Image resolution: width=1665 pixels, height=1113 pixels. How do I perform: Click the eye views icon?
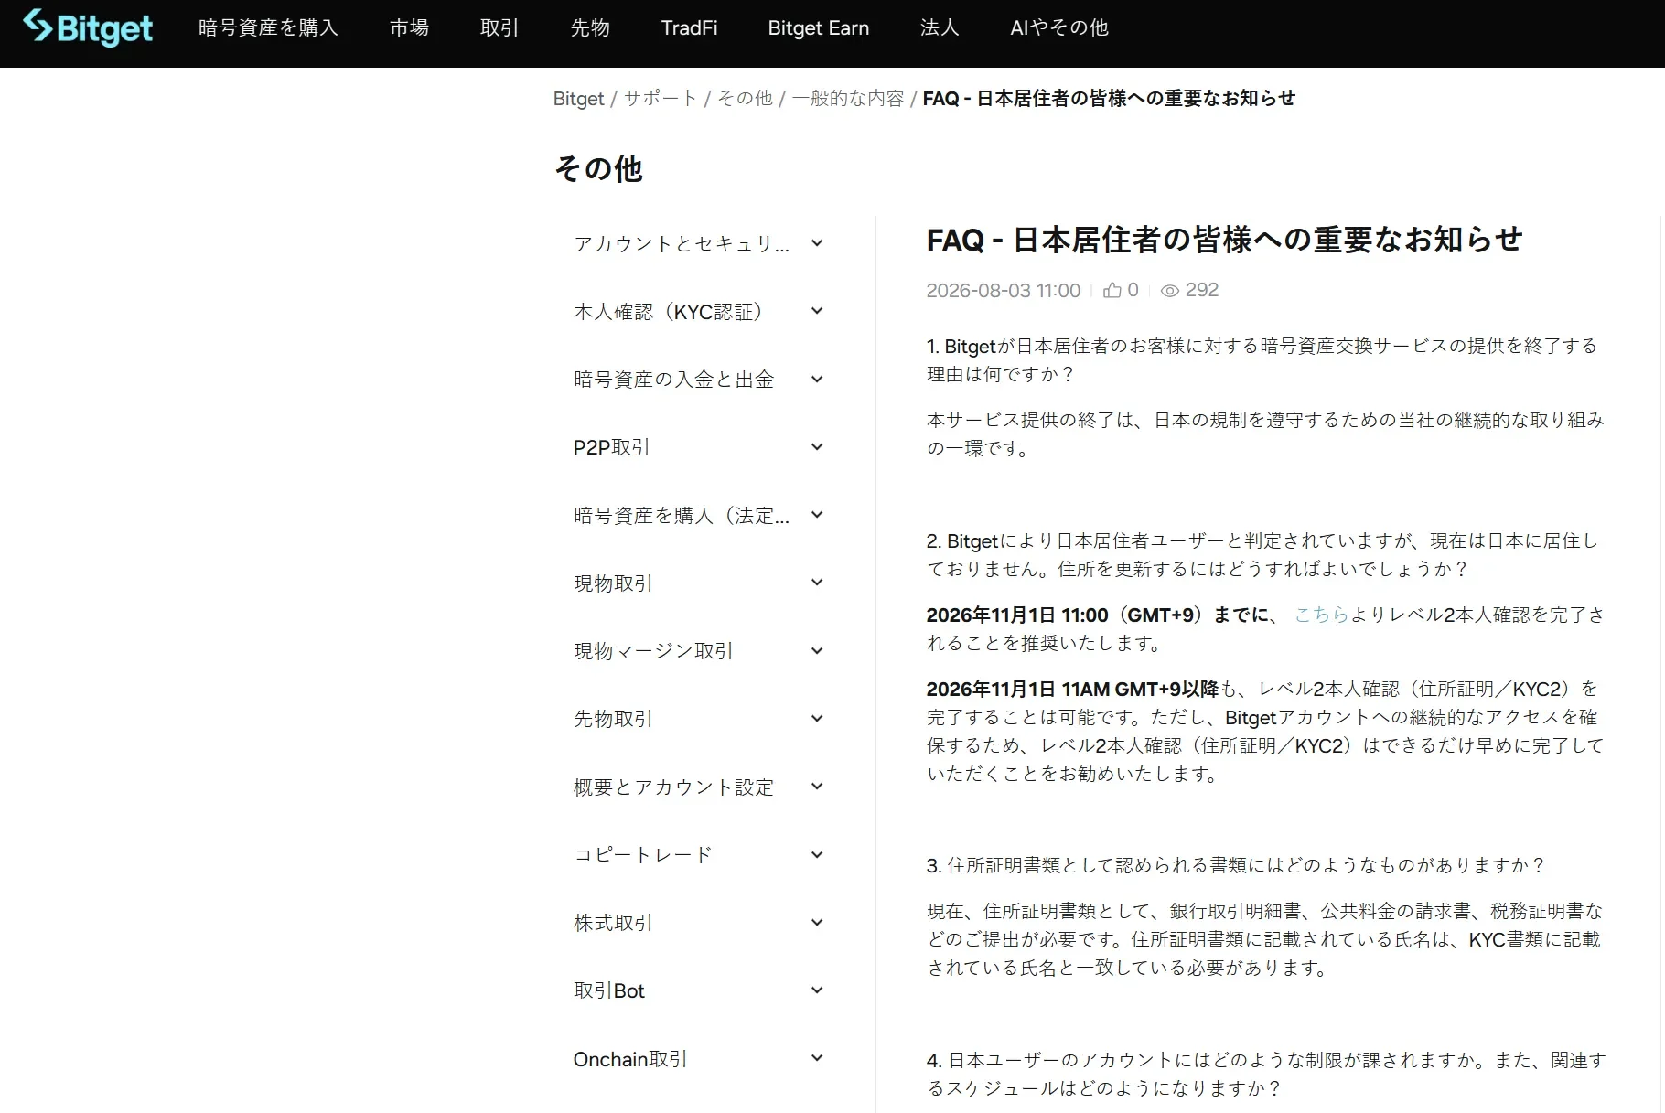click(1169, 291)
